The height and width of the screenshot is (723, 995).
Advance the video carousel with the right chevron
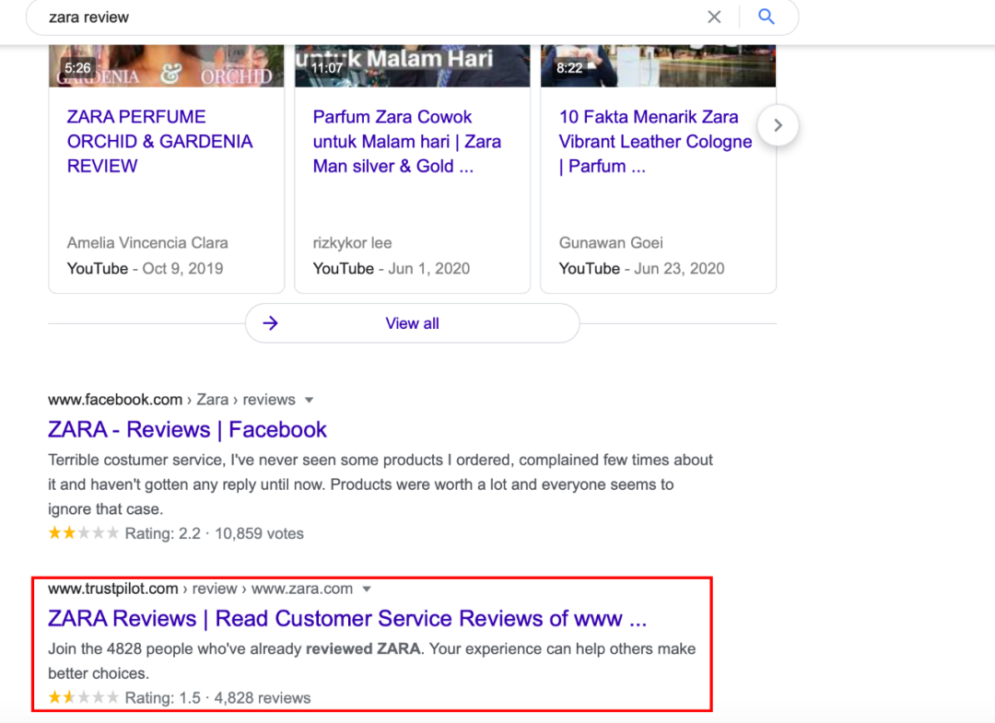778,125
